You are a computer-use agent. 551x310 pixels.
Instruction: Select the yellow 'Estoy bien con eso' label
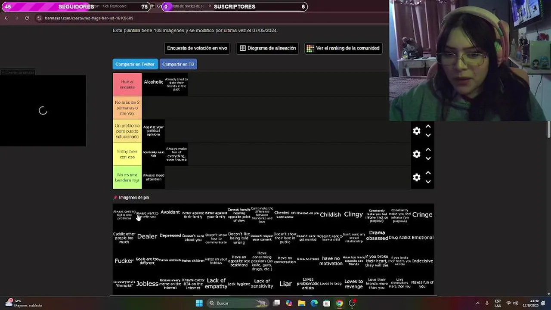[127, 154]
